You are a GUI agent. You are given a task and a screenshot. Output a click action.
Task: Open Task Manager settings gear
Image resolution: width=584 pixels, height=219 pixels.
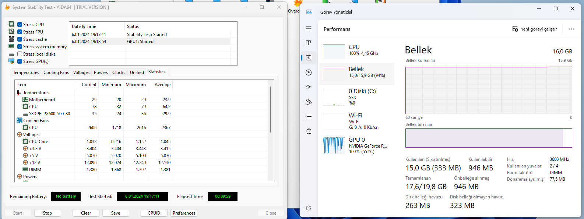pos(309,208)
